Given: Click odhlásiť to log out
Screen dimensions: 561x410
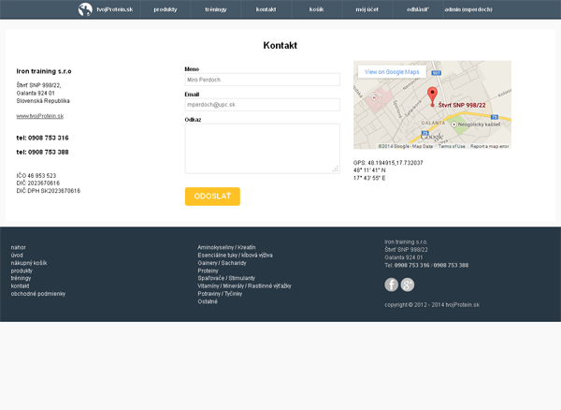Looking at the screenshot, I should 417,8.
